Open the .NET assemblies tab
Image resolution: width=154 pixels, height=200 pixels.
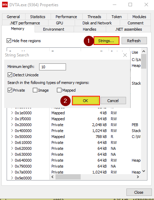128,29
